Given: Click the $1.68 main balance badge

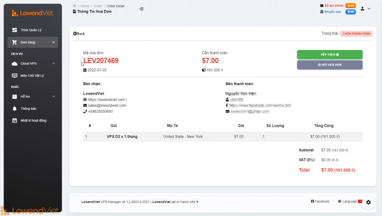Looking at the screenshot, I should click(351, 6).
